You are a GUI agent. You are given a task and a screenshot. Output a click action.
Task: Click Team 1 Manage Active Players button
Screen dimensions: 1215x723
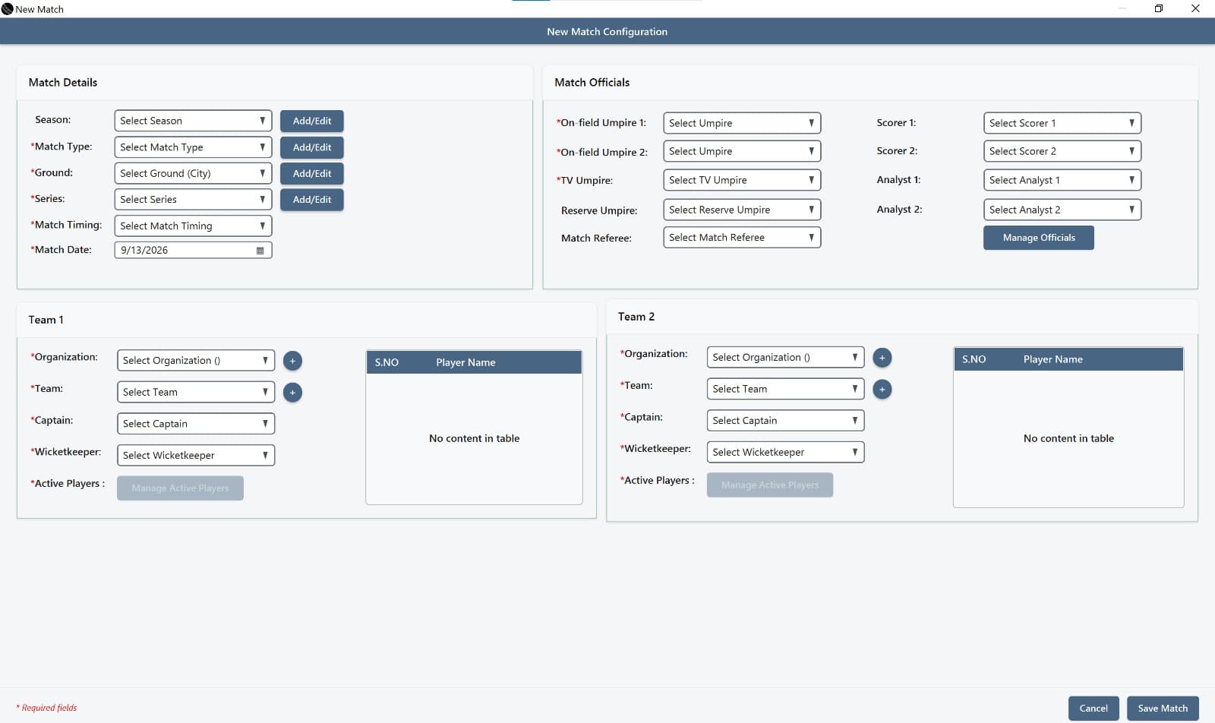click(180, 488)
